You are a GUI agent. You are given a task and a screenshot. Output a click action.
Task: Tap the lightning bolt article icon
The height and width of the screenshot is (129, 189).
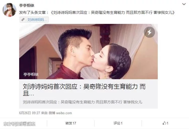149,32
